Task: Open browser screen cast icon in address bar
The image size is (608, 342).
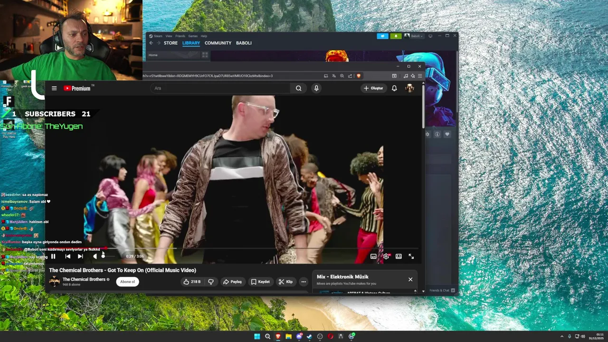Action: (x=326, y=76)
